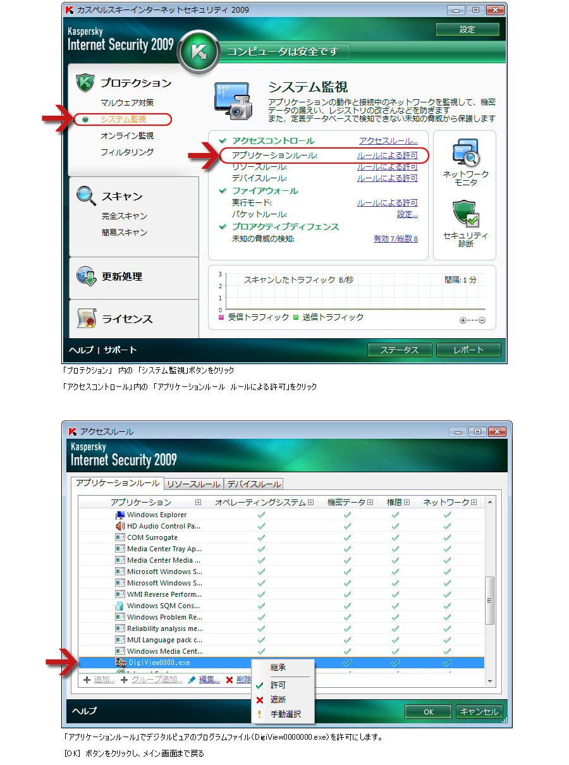This screenshot has height=765, width=569.
Task: Click OK in the アクセスルール dialog
Action: [428, 712]
